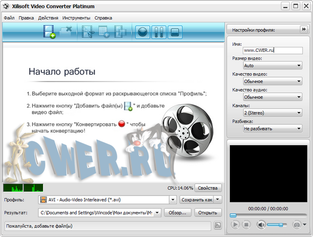
Task: Collapse the Настройки профиля panel with double-arrow button
Action: click(x=304, y=30)
